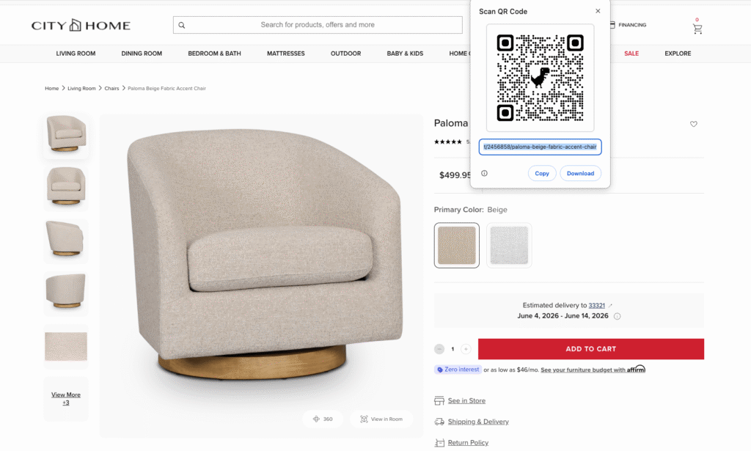Open the Explore menu
Screen dimensions: 751x451
tap(678, 54)
